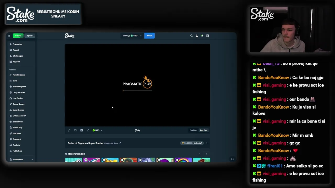Open the USDT balance currency dropdown
The width and height of the screenshot is (335, 188).
point(132,36)
